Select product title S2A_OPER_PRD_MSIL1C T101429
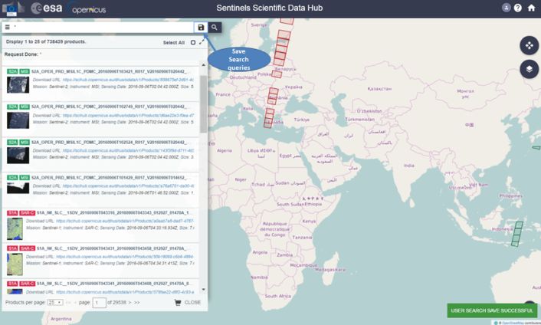 click(x=110, y=177)
